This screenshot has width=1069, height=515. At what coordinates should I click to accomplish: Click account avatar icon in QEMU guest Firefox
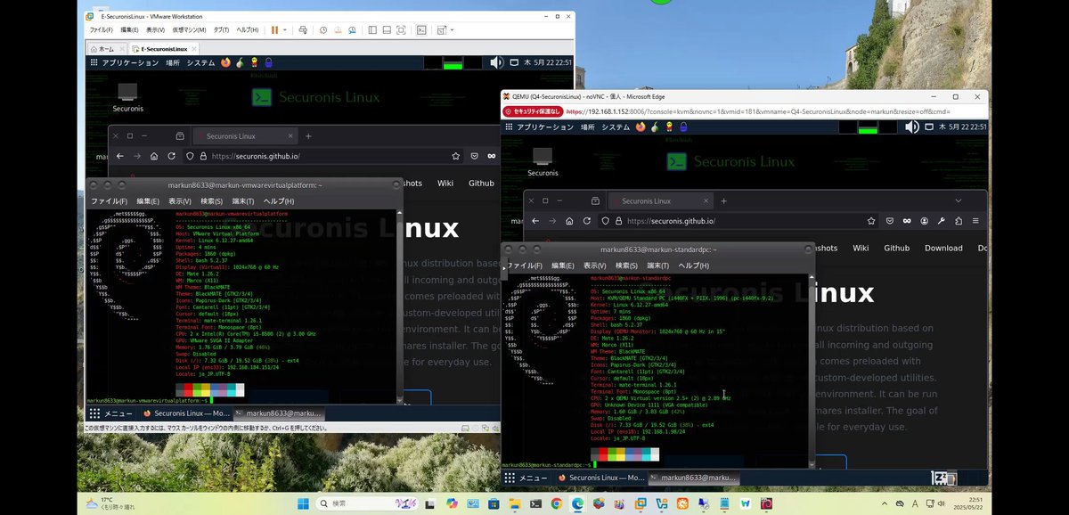tap(924, 220)
